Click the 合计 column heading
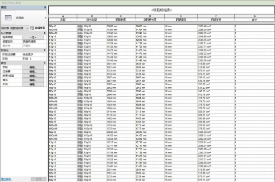The height and width of the screenshot is (182, 275). click(255, 19)
